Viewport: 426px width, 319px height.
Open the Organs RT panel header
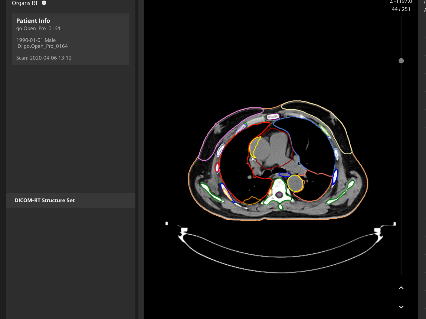point(24,3)
